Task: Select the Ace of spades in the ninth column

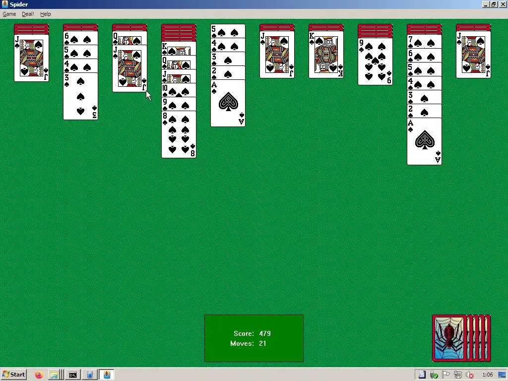Action: tap(425, 141)
